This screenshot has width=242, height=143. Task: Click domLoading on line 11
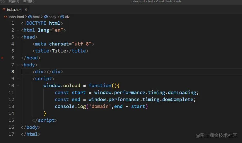[x=182, y=93]
